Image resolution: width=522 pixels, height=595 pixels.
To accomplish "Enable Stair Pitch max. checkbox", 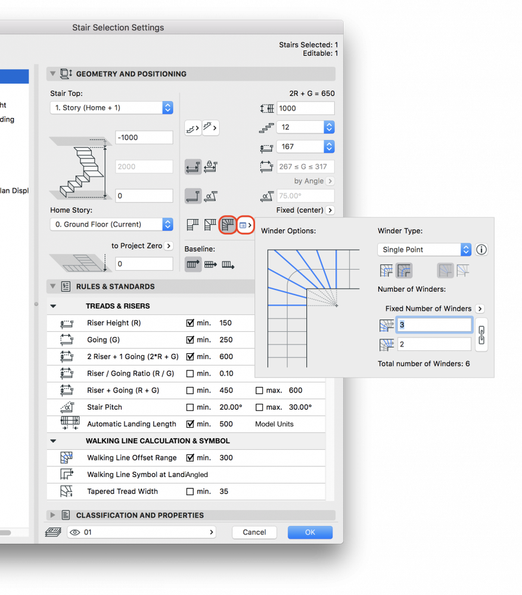I will pyautogui.click(x=259, y=407).
